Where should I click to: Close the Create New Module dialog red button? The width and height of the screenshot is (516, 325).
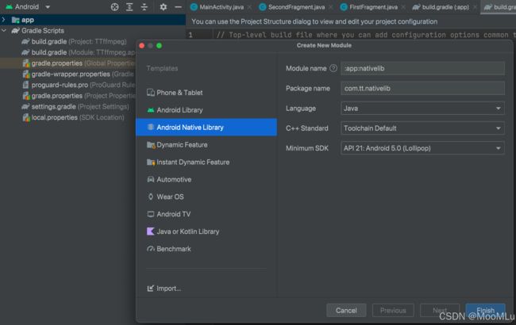click(x=142, y=46)
